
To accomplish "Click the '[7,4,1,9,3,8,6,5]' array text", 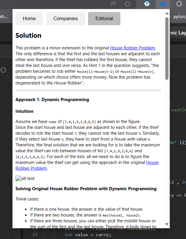I will (79, 122).
